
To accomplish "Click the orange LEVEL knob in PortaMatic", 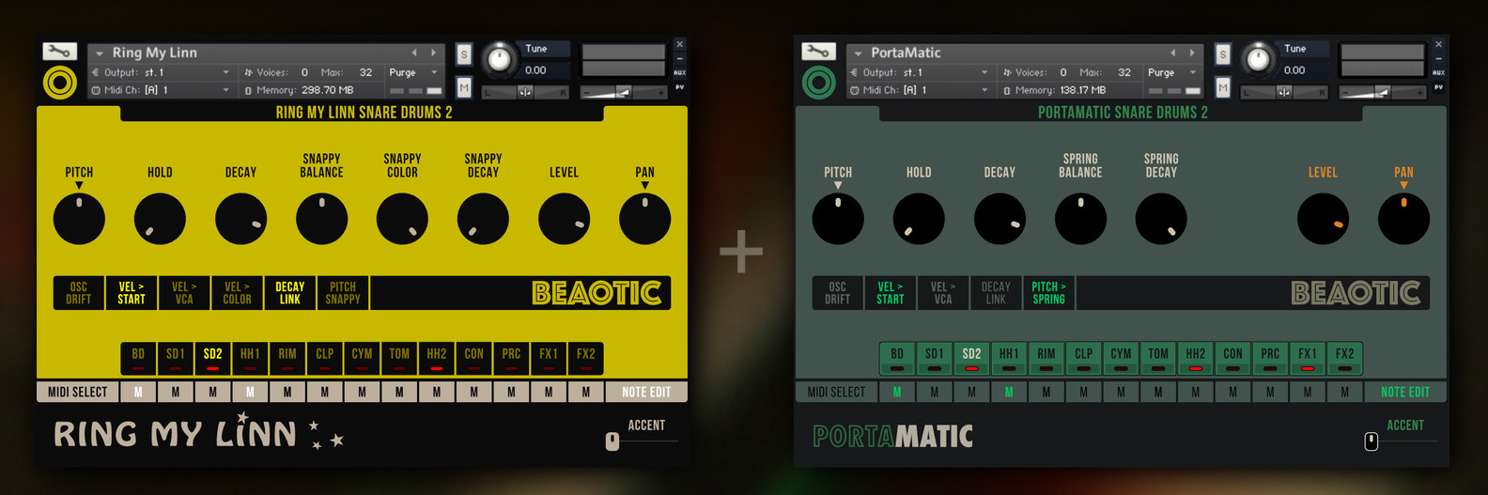I will (x=1323, y=219).
